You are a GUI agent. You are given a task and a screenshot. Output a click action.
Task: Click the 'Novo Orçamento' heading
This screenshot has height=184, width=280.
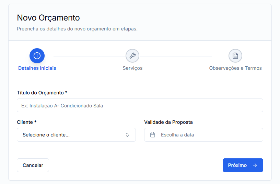point(48,18)
